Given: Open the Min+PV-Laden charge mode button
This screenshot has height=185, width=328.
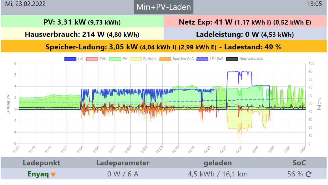Looking at the screenshot, I should (163, 7).
